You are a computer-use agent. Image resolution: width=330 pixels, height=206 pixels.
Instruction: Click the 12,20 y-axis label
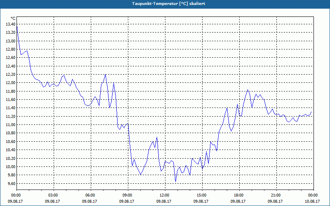(11, 75)
